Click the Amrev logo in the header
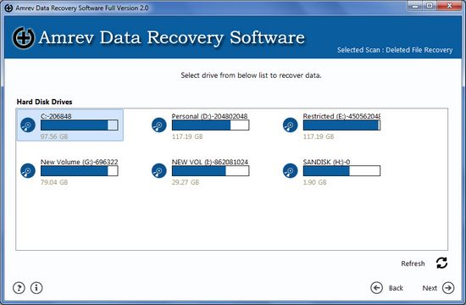 (23, 38)
